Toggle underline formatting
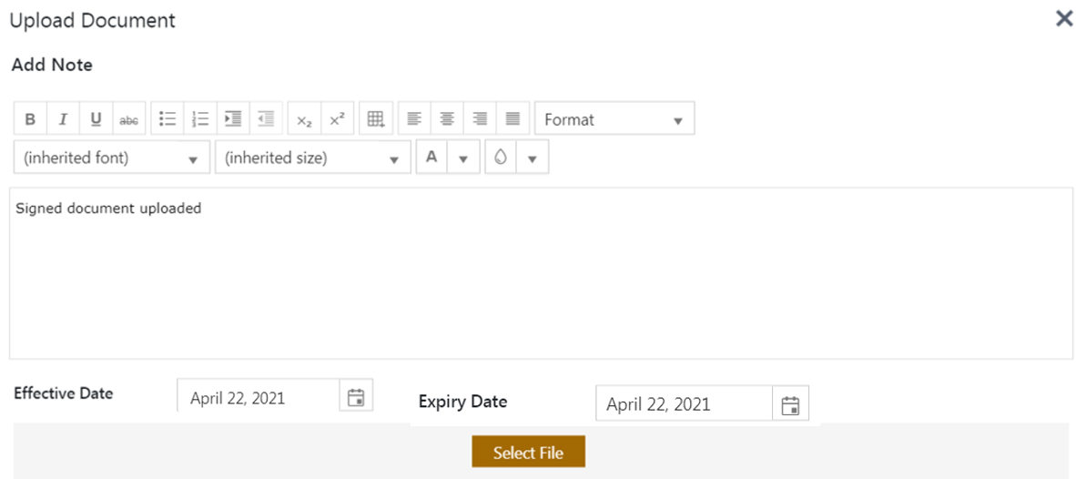1076x479 pixels. pos(96,119)
